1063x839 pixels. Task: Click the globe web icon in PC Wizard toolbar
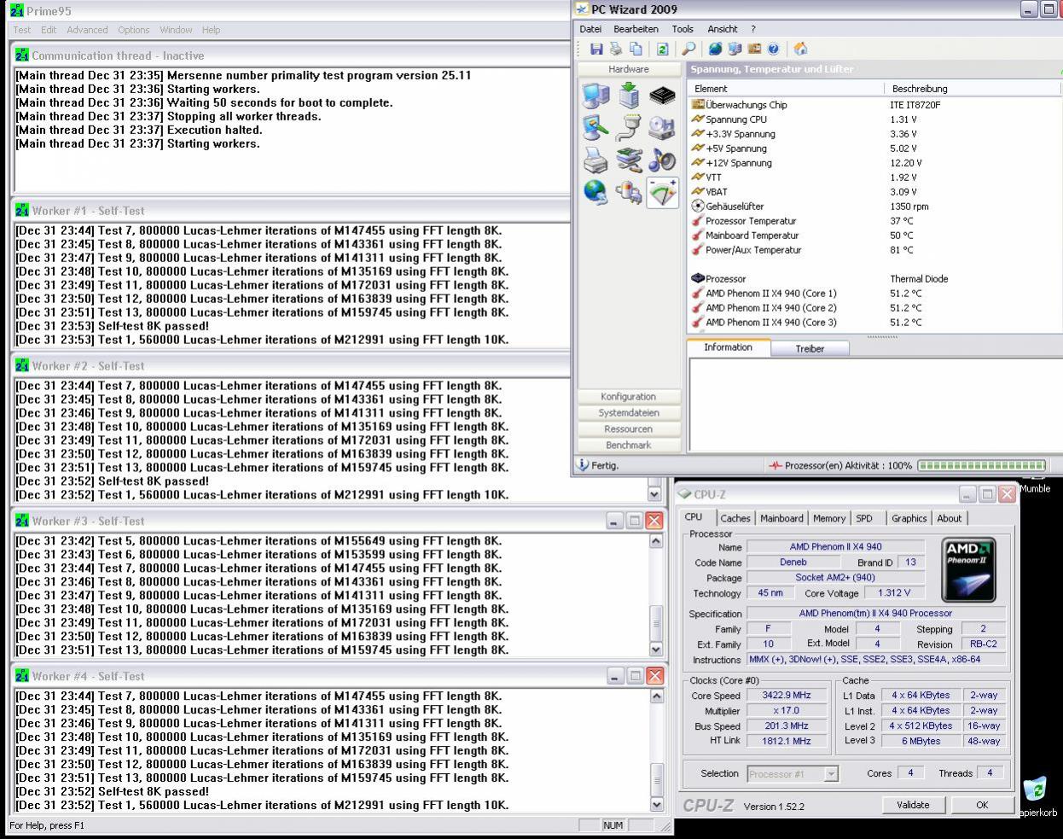[715, 49]
